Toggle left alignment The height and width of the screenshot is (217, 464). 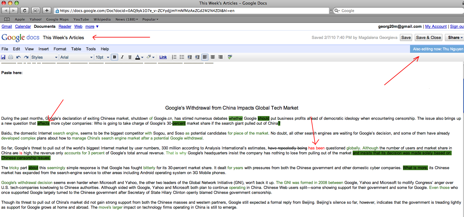click(x=205, y=57)
